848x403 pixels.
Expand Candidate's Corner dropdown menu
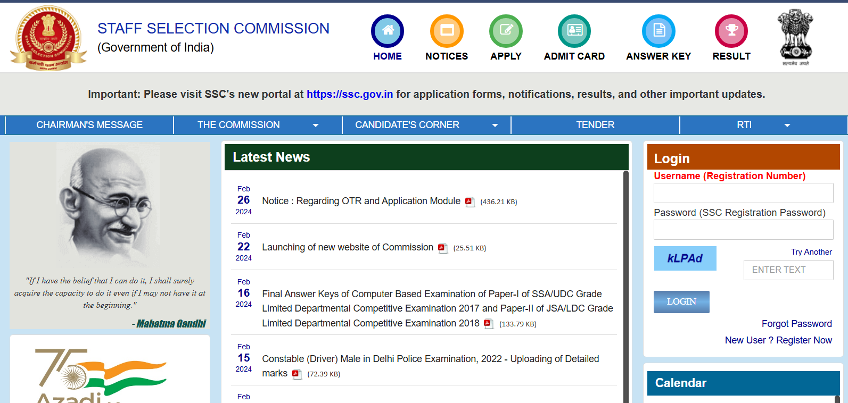[495, 125]
